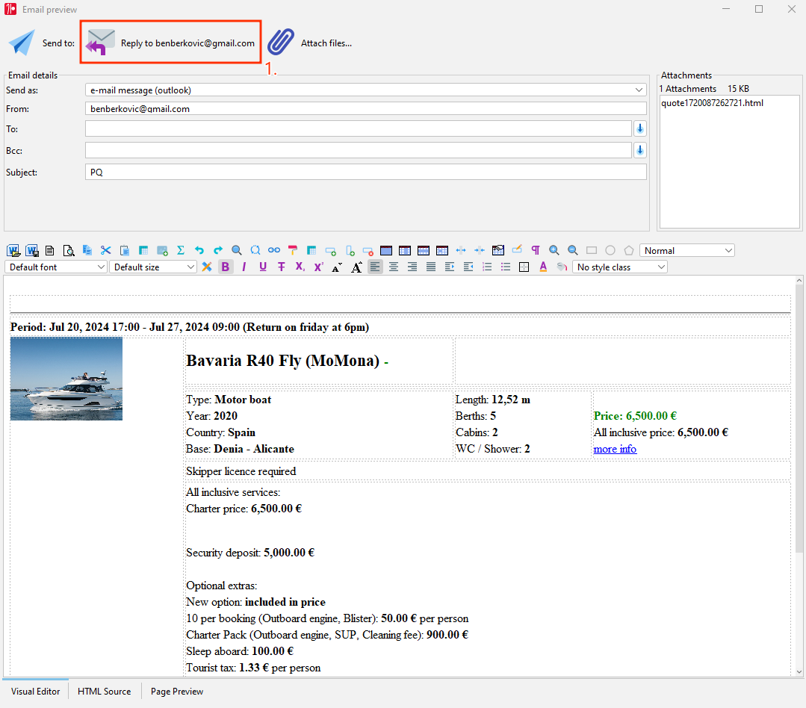Switch to HTML Source tab

click(105, 692)
